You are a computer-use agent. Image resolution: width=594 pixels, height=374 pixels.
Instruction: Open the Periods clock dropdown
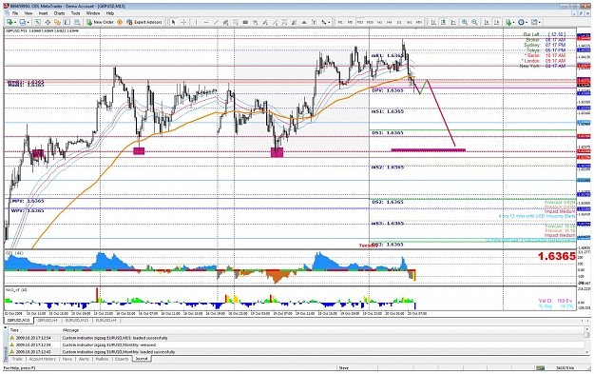(523, 22)
